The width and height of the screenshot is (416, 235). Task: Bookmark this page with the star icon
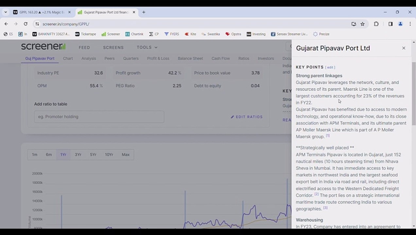pos(362,24)
